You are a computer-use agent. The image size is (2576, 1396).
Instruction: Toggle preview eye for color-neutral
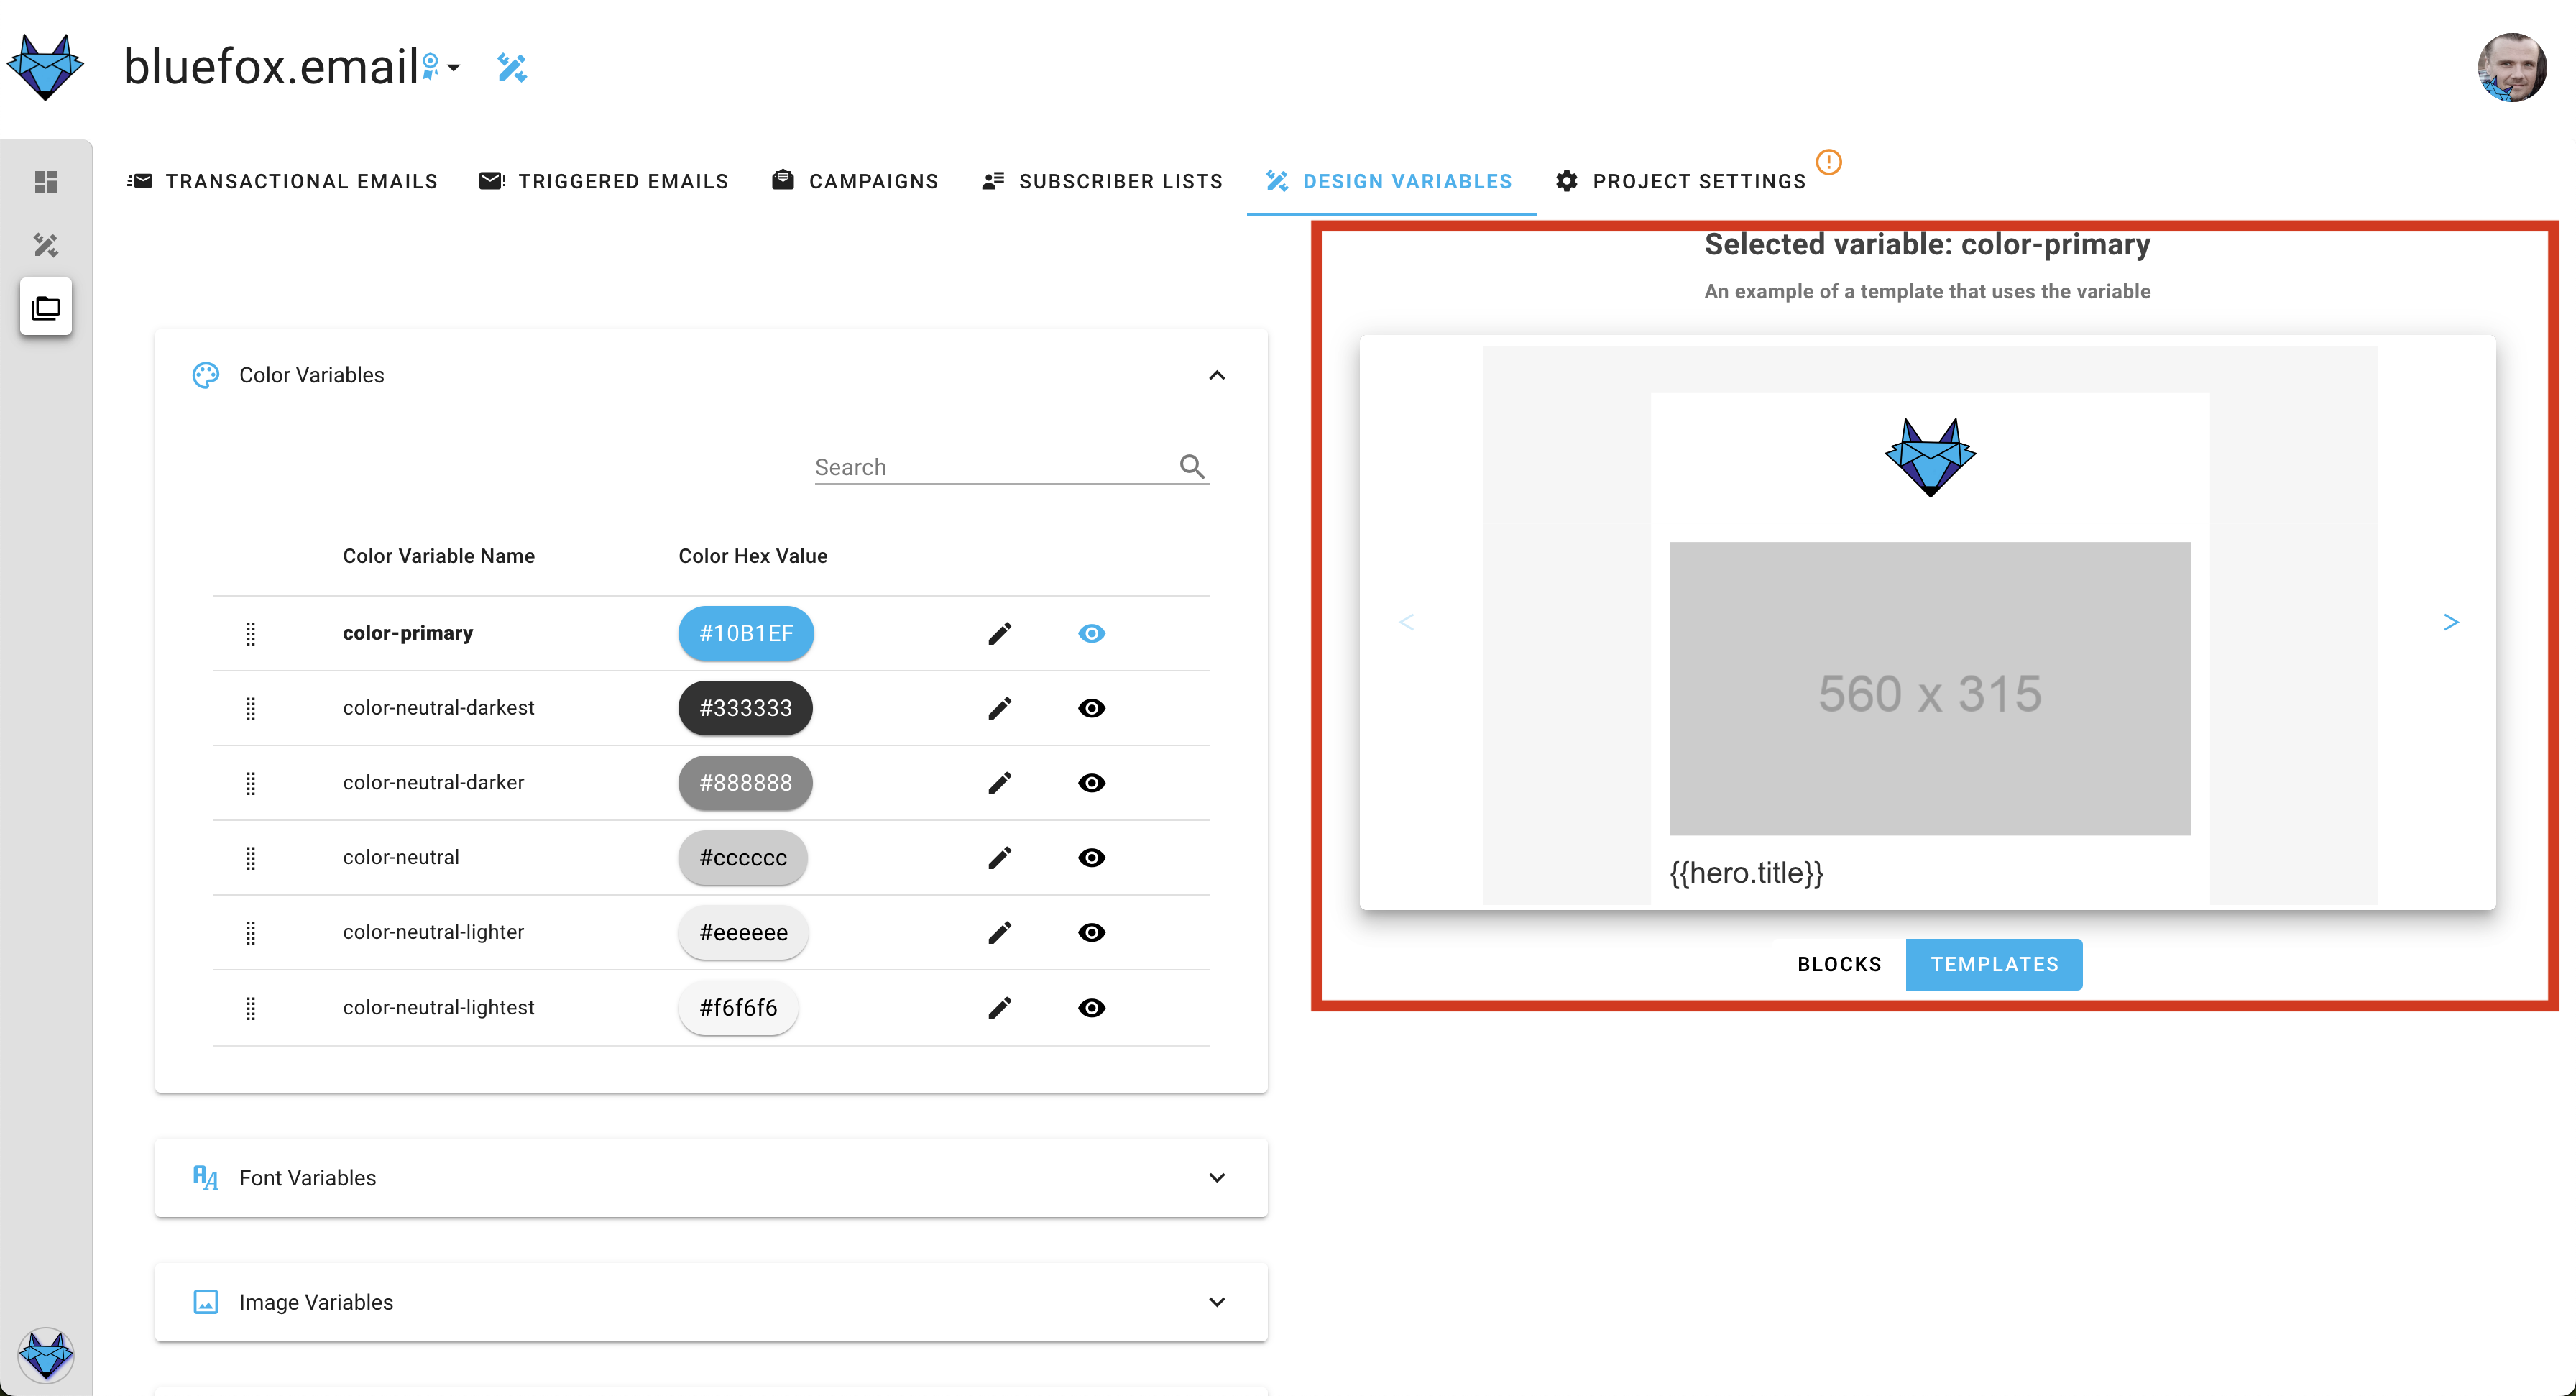click(x=1092, y=858)
